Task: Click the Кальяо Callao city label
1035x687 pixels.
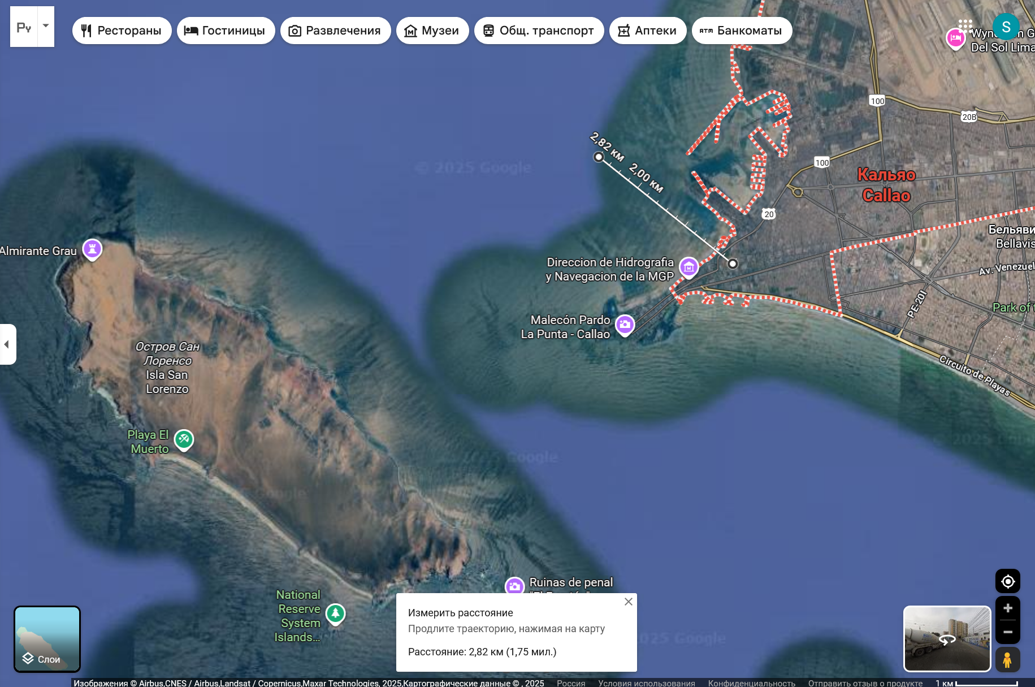Action: pos(886,185)
